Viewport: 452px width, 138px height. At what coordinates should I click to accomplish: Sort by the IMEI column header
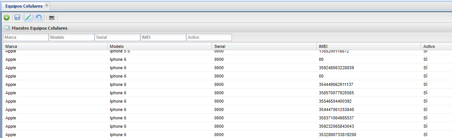[x=369, y=46]
